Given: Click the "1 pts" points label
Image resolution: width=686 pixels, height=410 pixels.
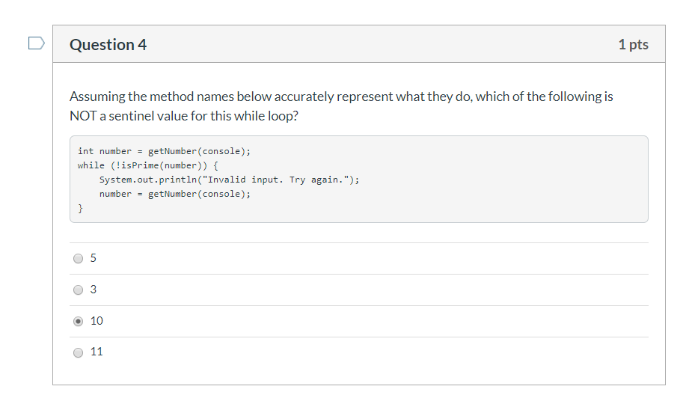Looking at the screenshot, I should [633, 45].
